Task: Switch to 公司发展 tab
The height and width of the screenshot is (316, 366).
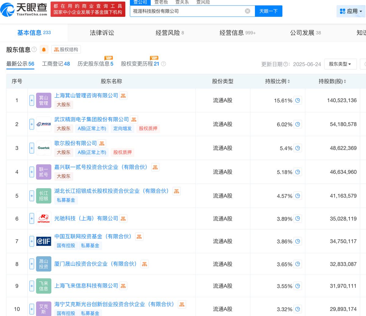Action: point(305,33)
